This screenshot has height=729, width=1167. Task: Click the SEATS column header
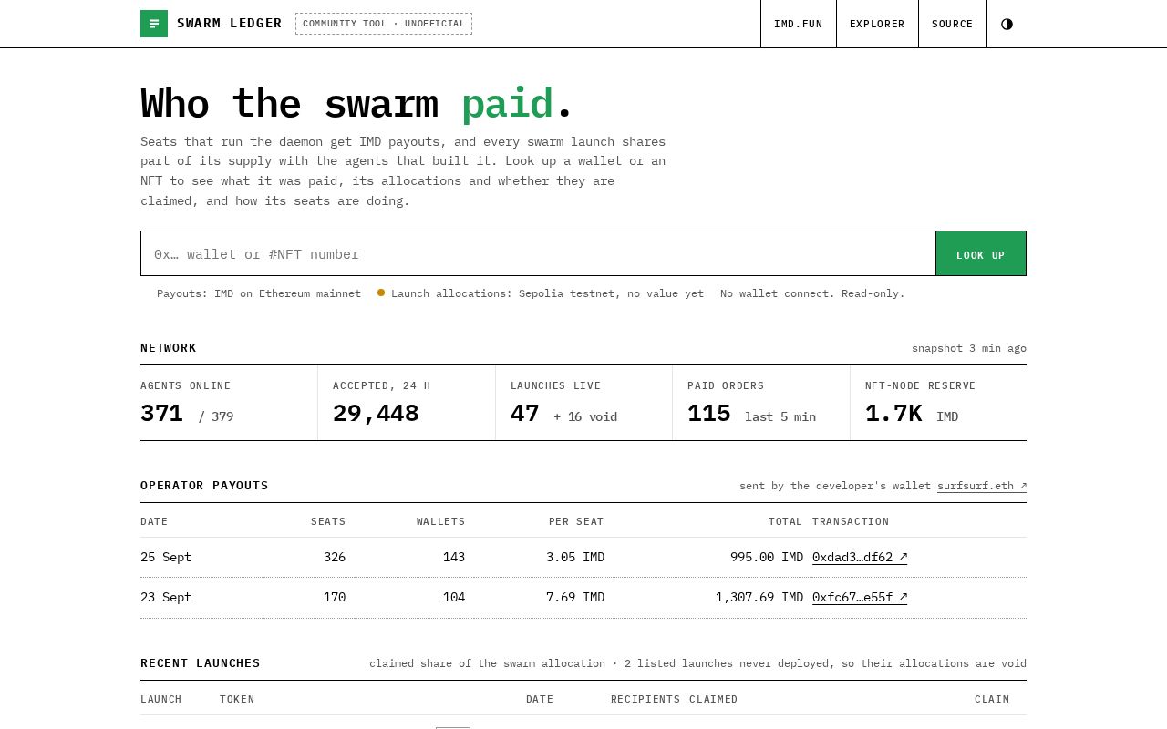pos(328,521)
